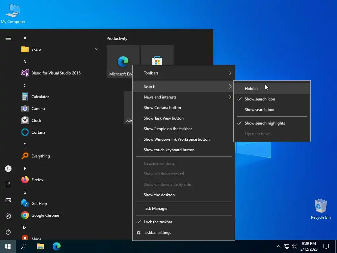This screenshot has height=253, width=337.
Task: Click the Power icon in Start
Action: [8, 232]
